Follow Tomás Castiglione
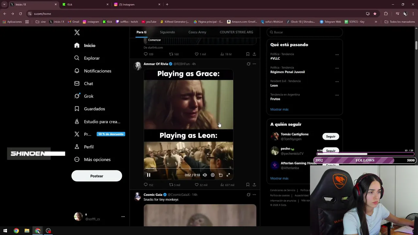 tap(330, 136)
